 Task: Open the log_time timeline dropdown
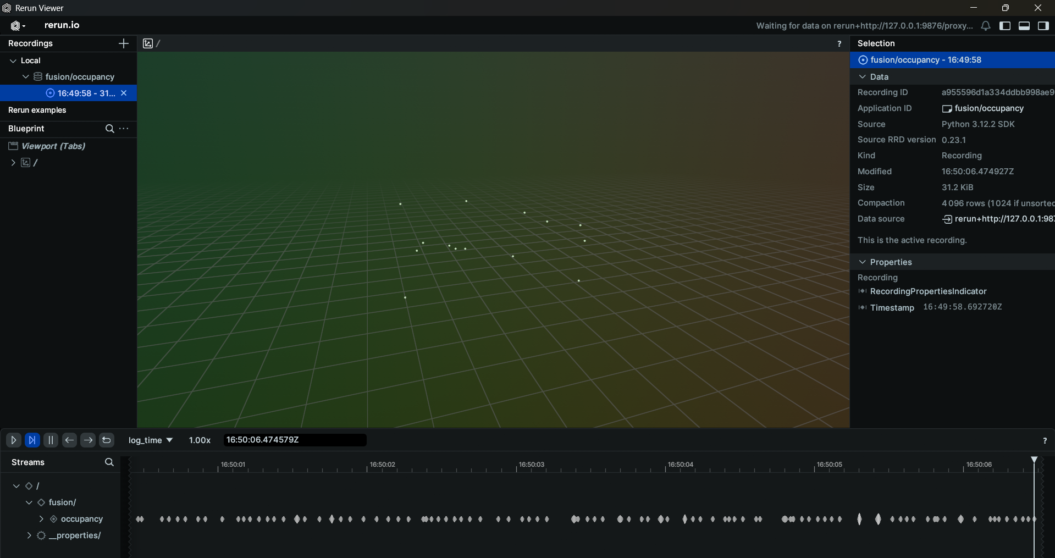tap(150, 440)
